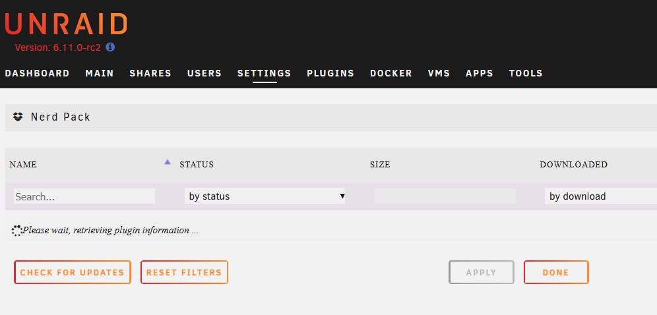The height and width of the screenshot is (315, 657).
Task: Sort by the Size column header
Action: pyautogui.click(x=380, y=164)
